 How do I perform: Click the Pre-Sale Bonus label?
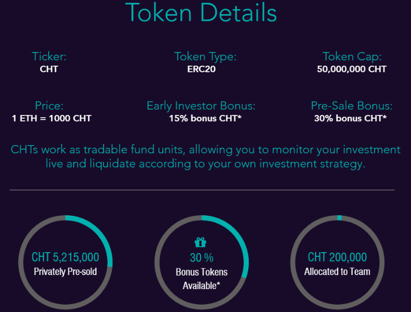pos(351,106)
